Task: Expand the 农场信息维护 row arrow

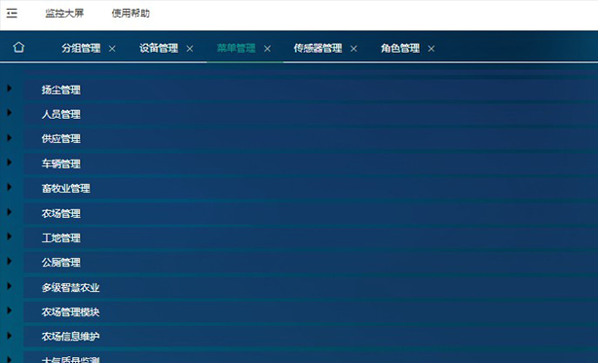Action: pyautogui.click(x=10, y=336)
